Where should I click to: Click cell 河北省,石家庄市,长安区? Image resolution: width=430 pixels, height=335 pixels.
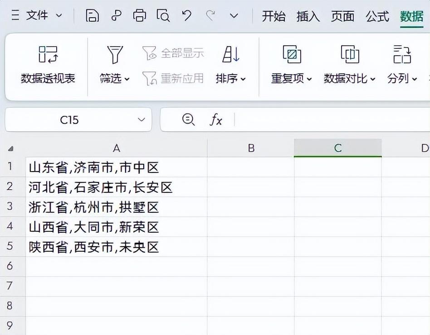pyautogui.click(x=116, y=187)
